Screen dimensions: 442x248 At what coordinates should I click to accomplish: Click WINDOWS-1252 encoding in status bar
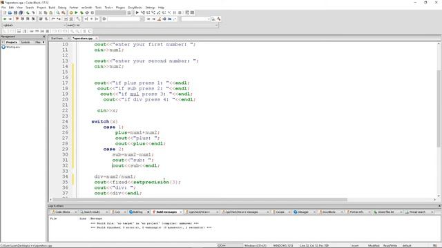283,245
